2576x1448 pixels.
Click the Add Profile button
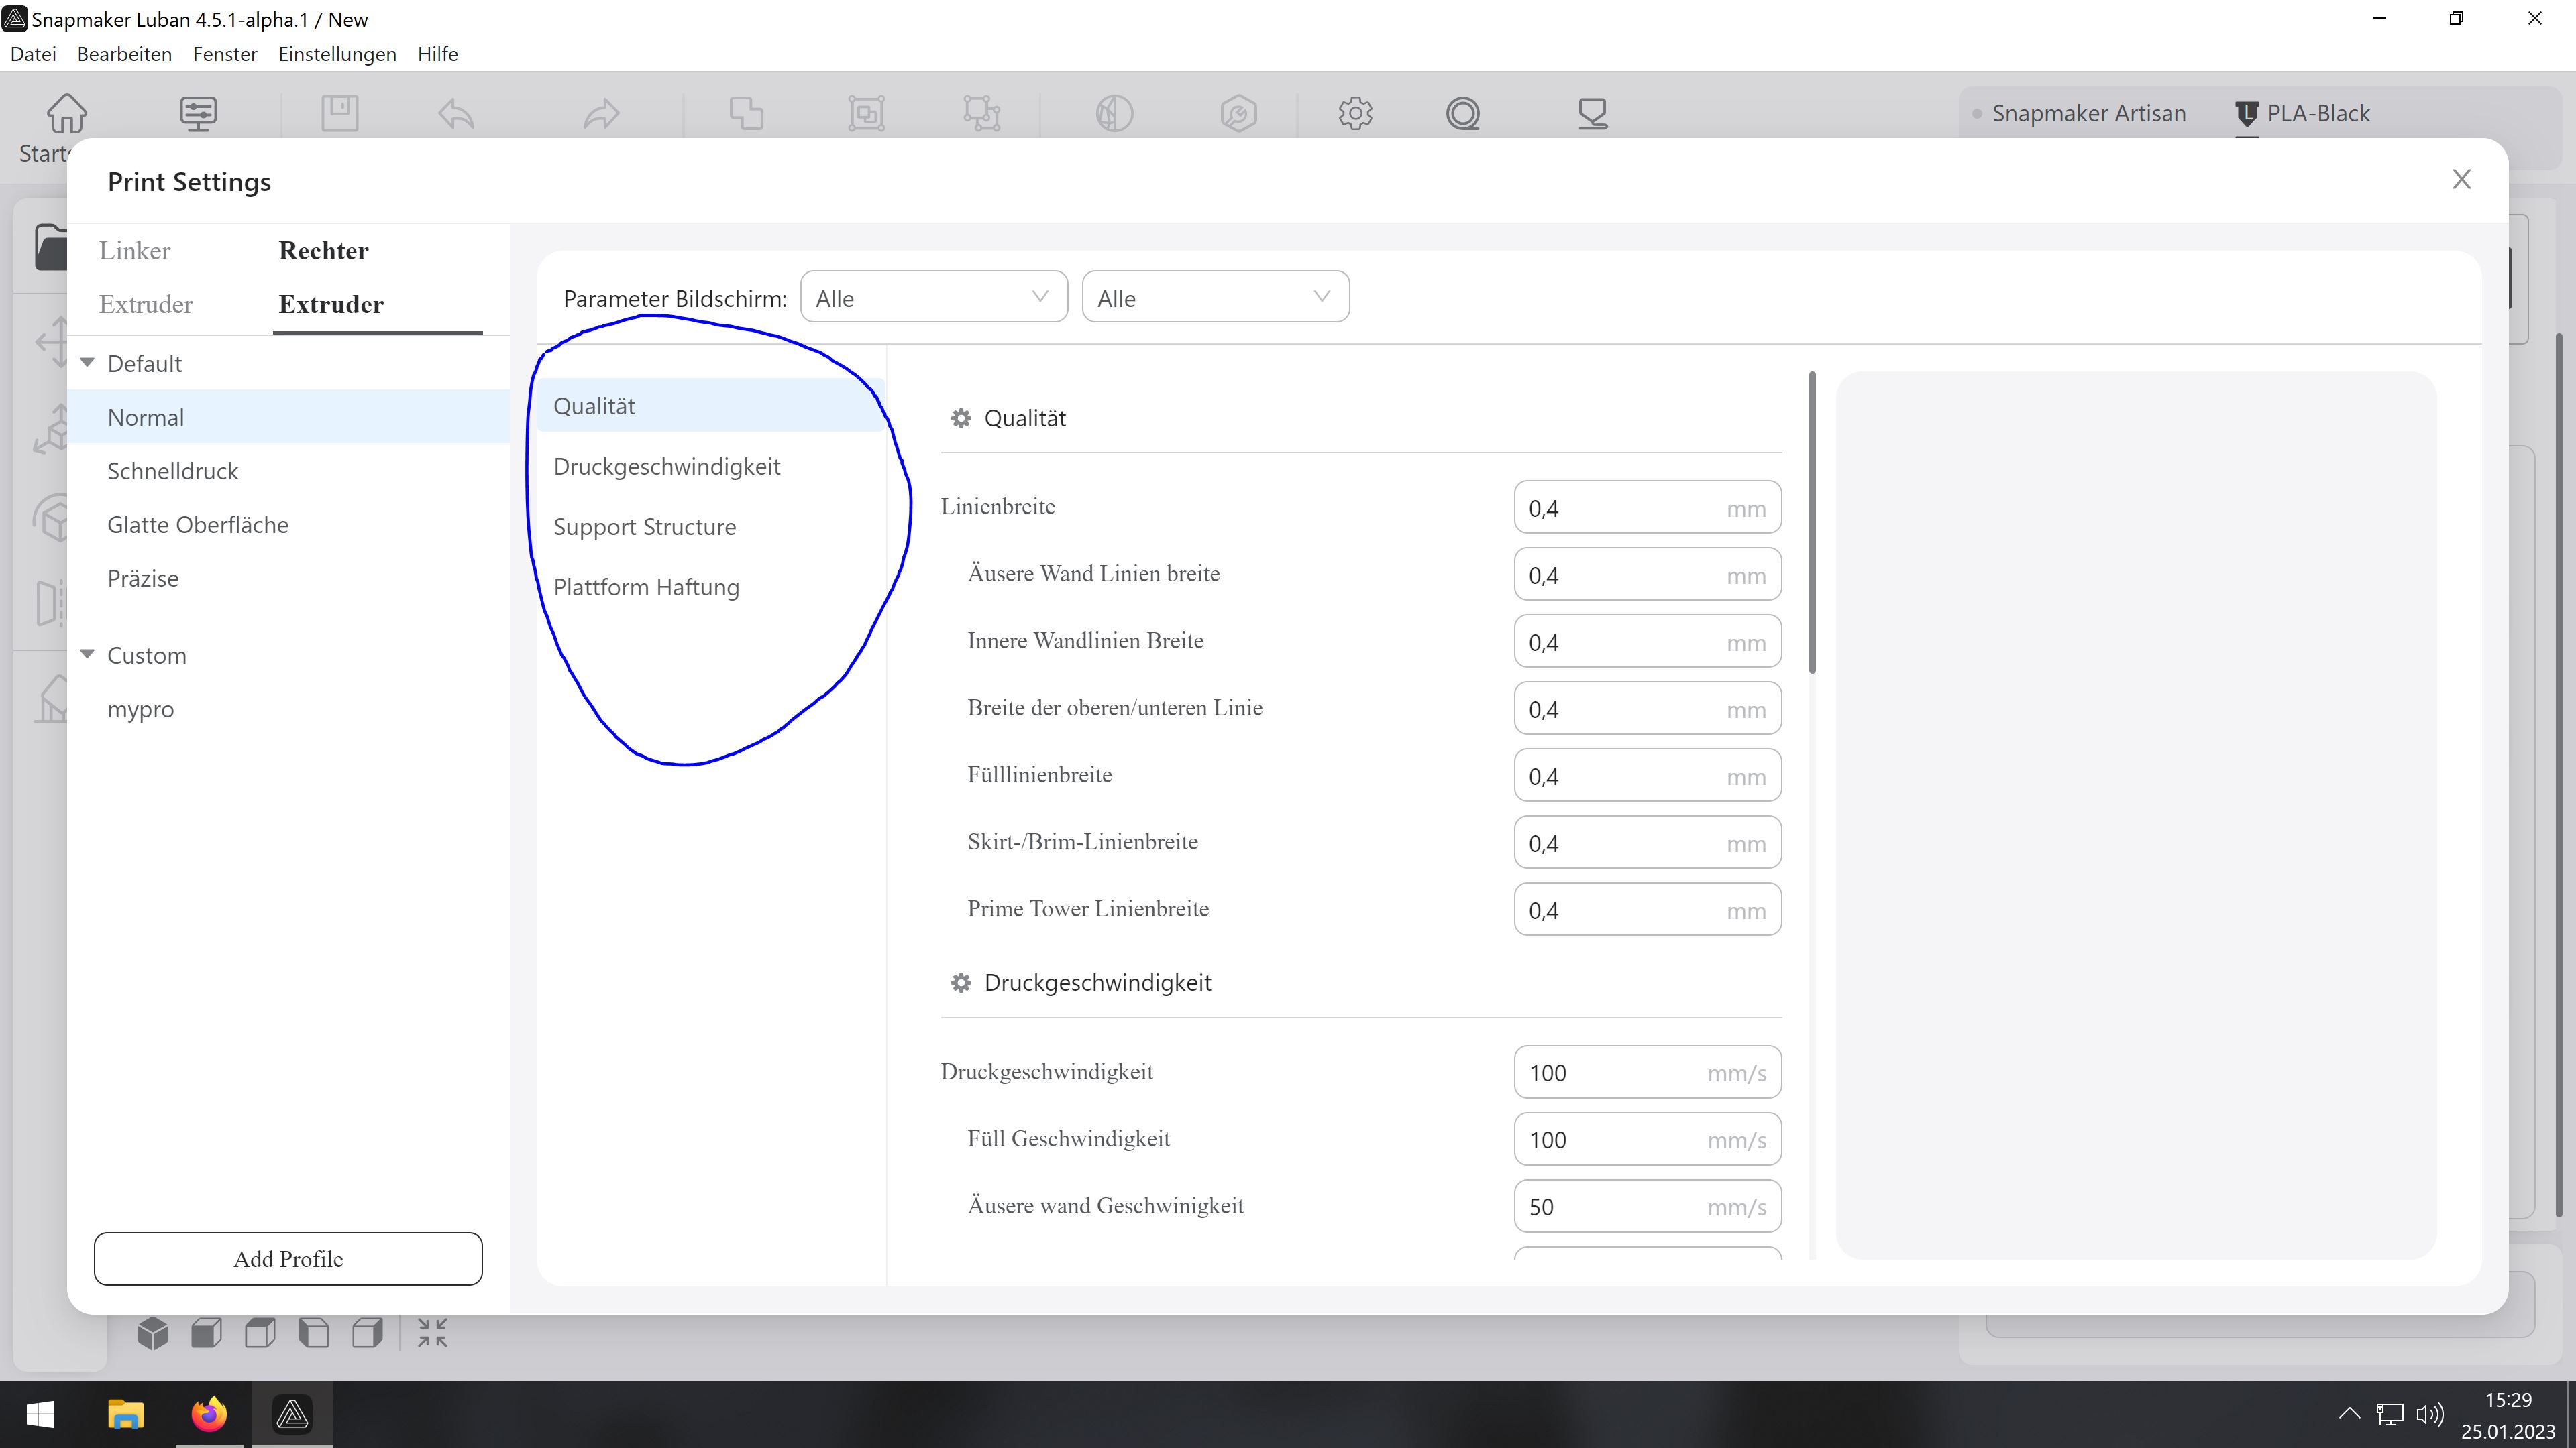288,1259
